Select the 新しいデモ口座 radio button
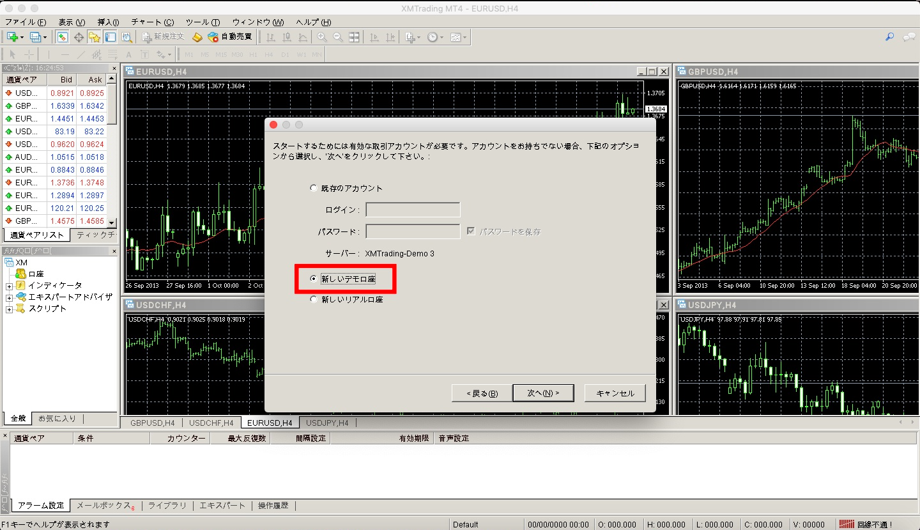The height and width of the screenshot is (530, 920). 313,279
